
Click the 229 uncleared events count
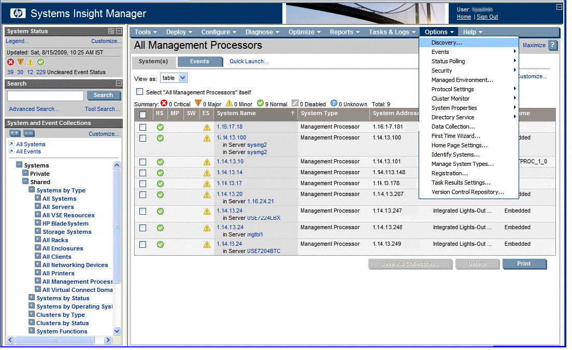pyautogui.click(x=41, y=72)
